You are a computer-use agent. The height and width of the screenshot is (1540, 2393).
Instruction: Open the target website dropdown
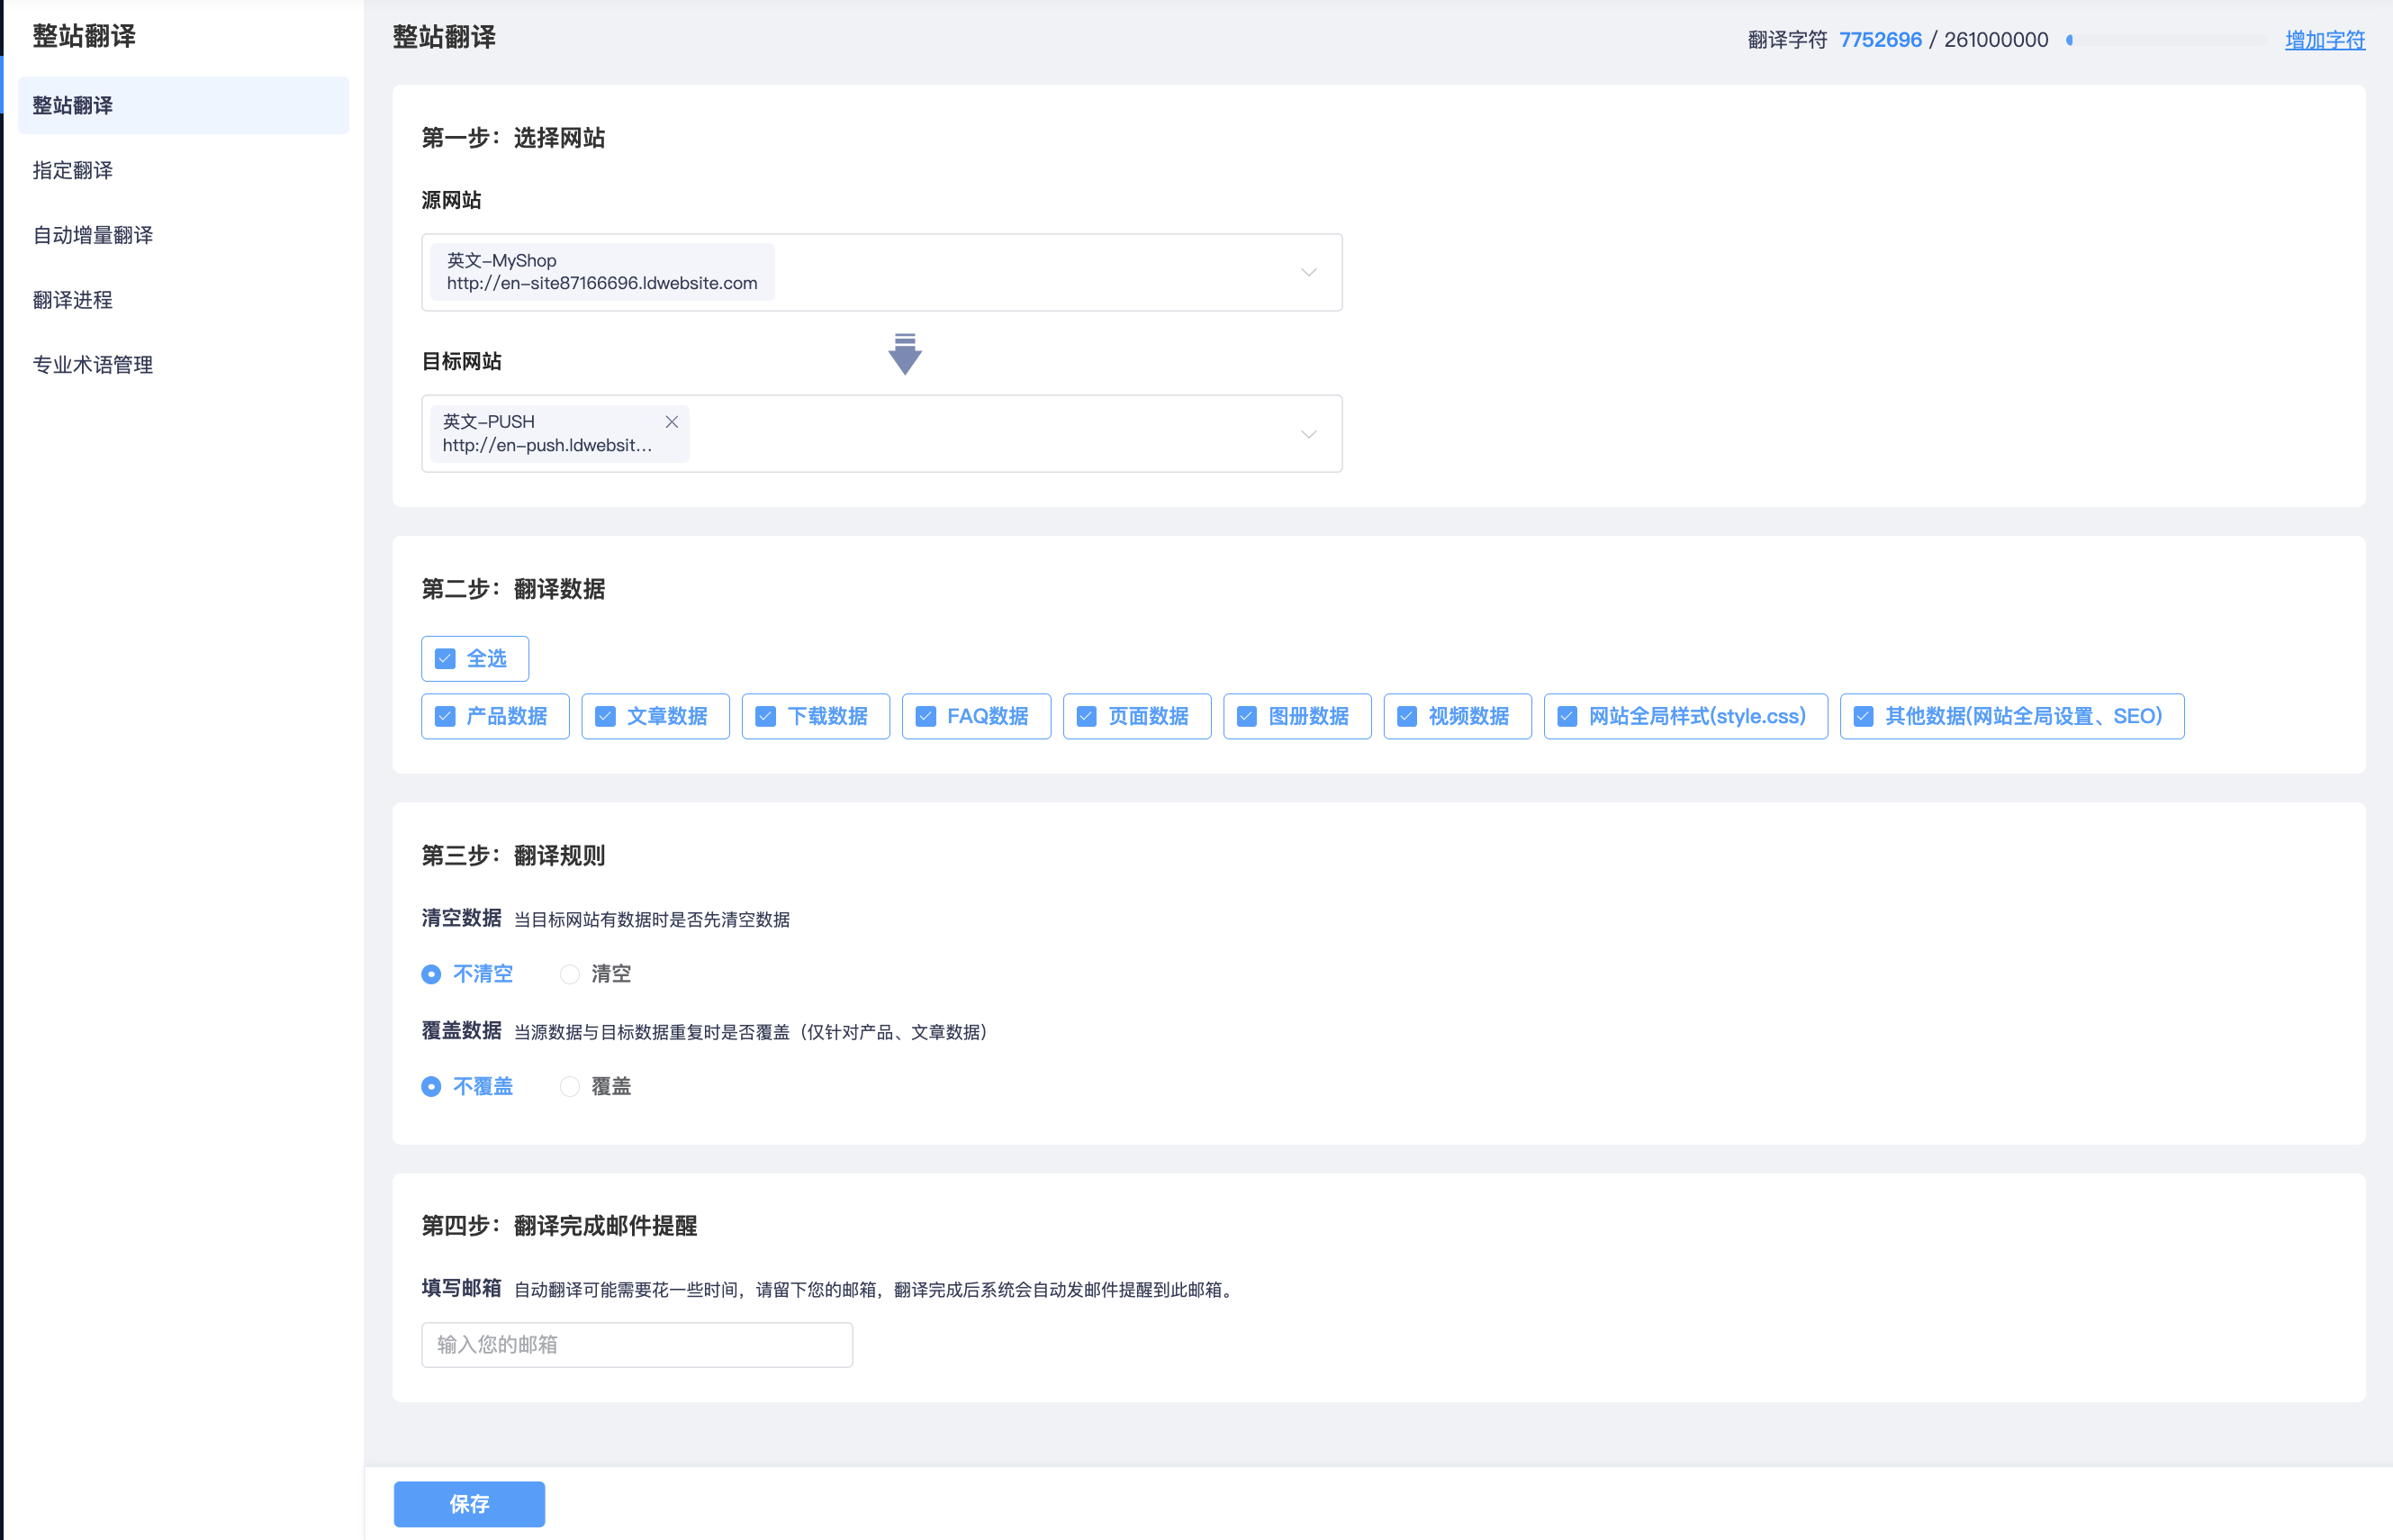pos(1307,434)
